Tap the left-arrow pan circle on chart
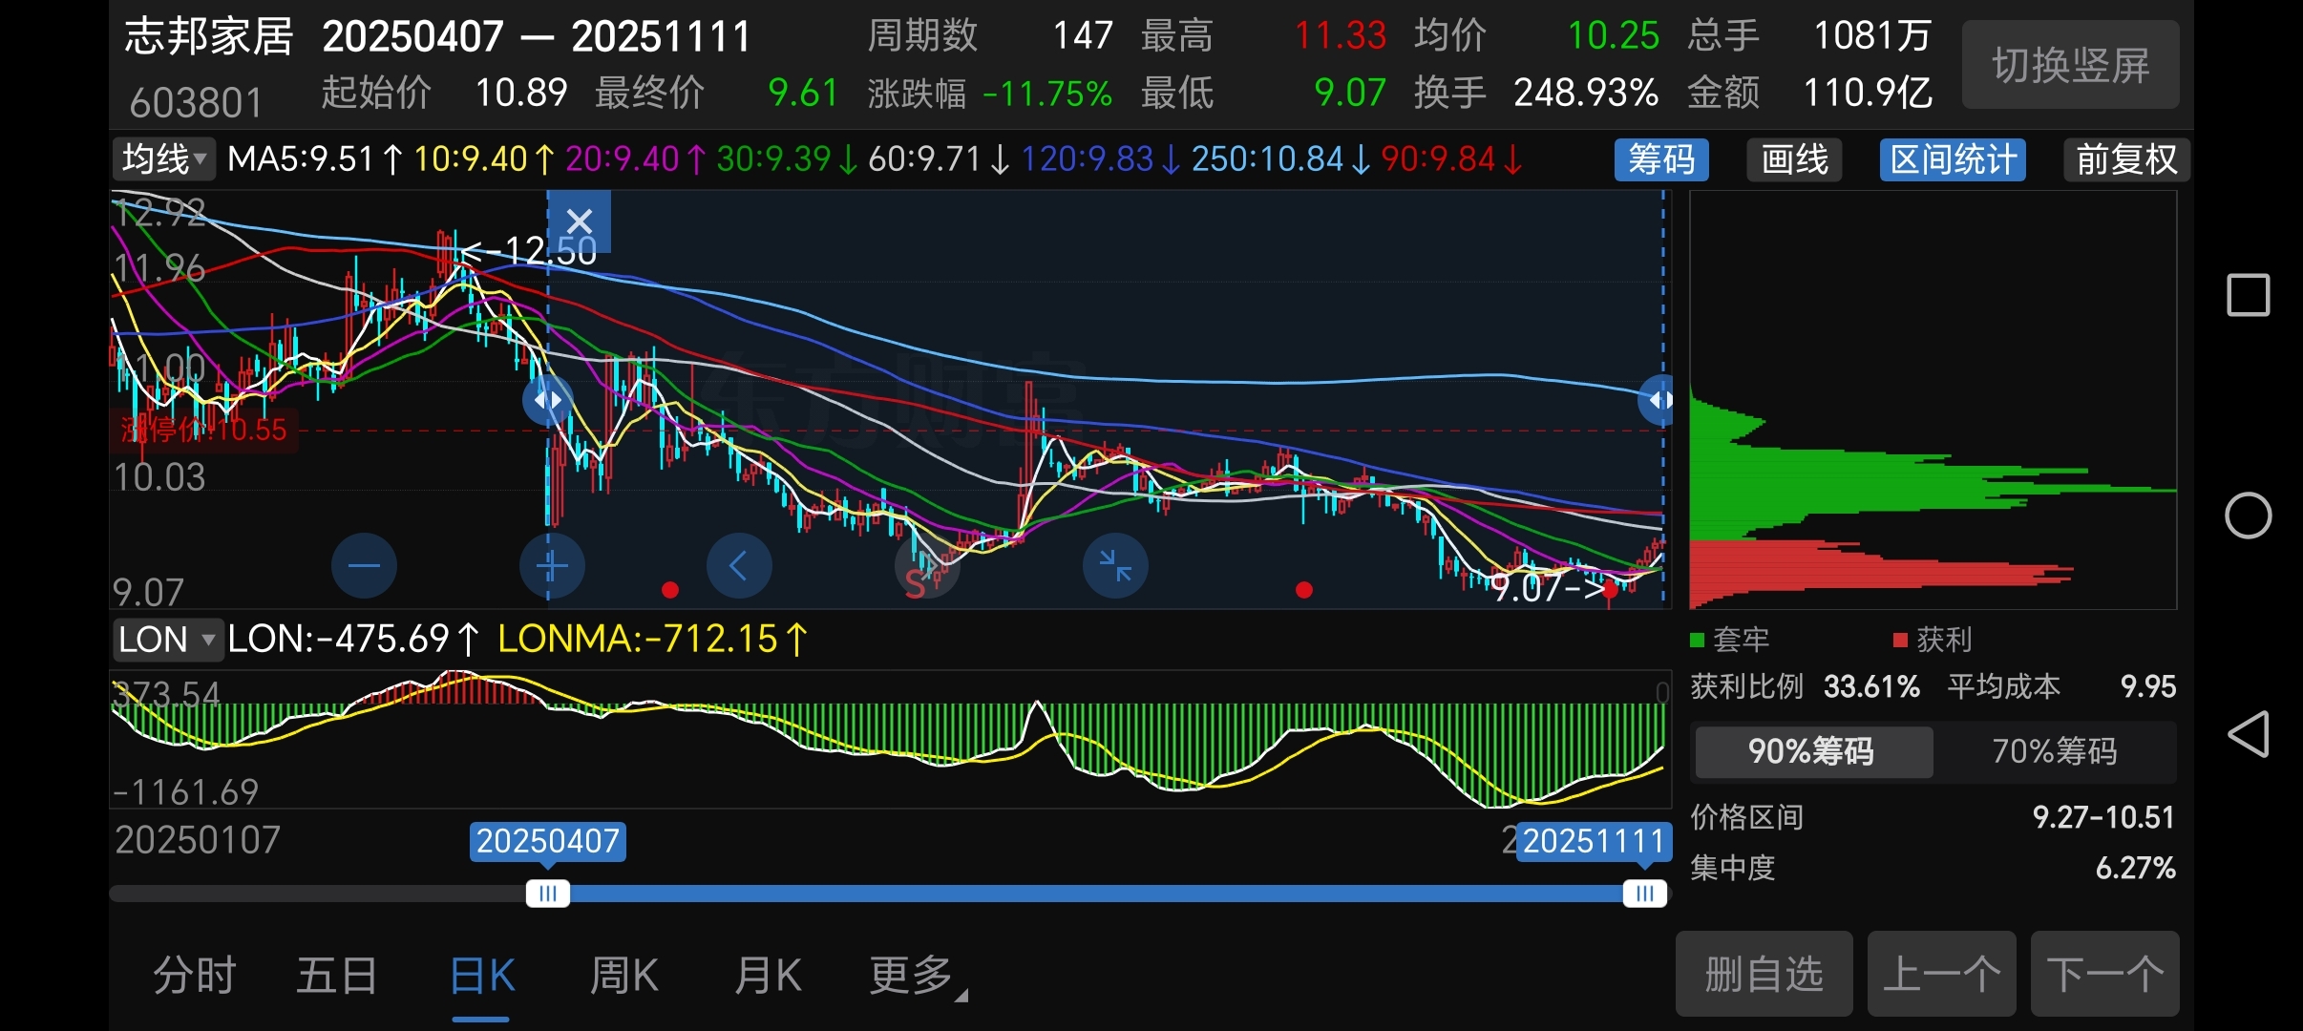 pos(739,566)
